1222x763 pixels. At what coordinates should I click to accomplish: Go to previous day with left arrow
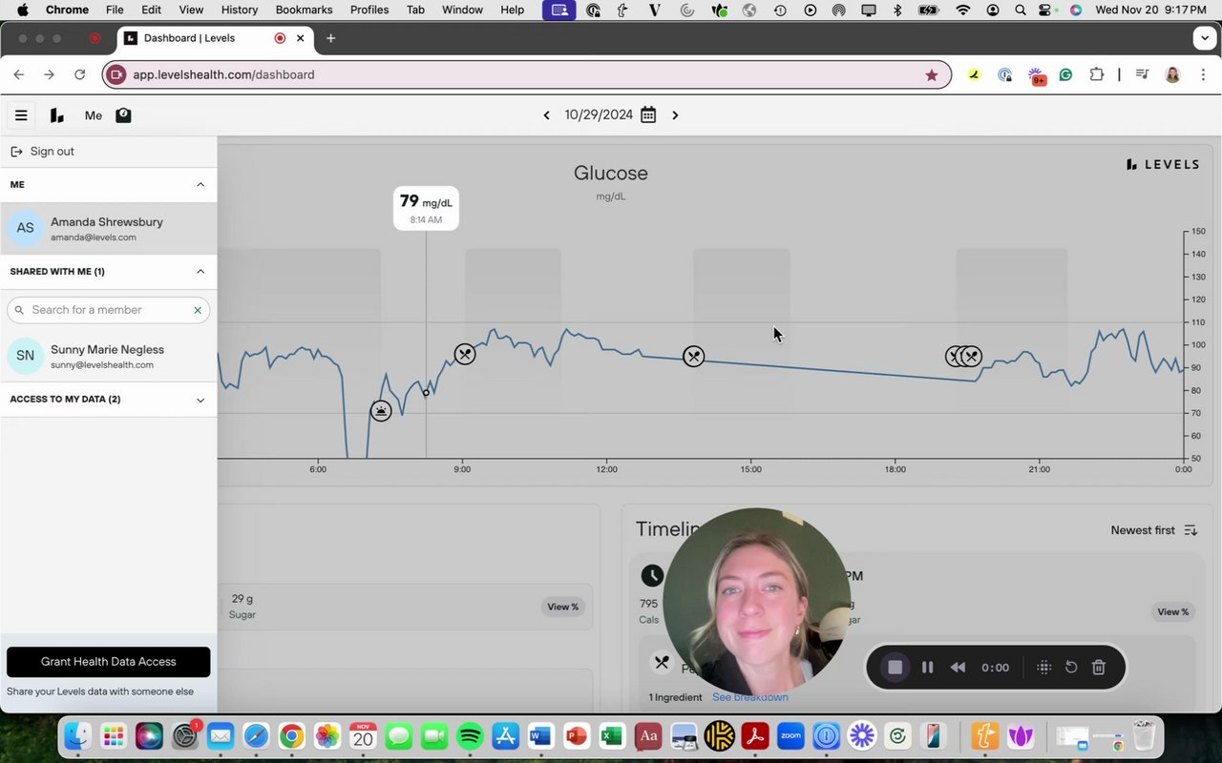point(546,115)
